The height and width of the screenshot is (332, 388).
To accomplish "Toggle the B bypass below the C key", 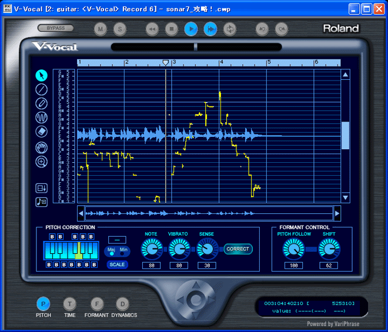I will point(49,264).
